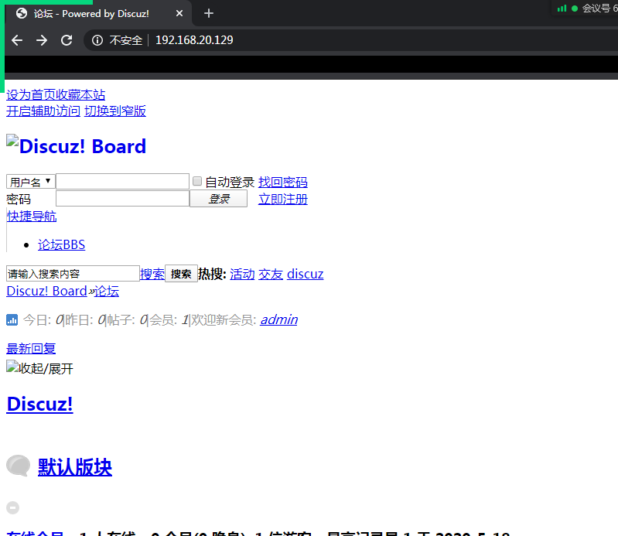Open hot search term 'discuz'
Screen dimensions: 618x536
tap(305, 274)
